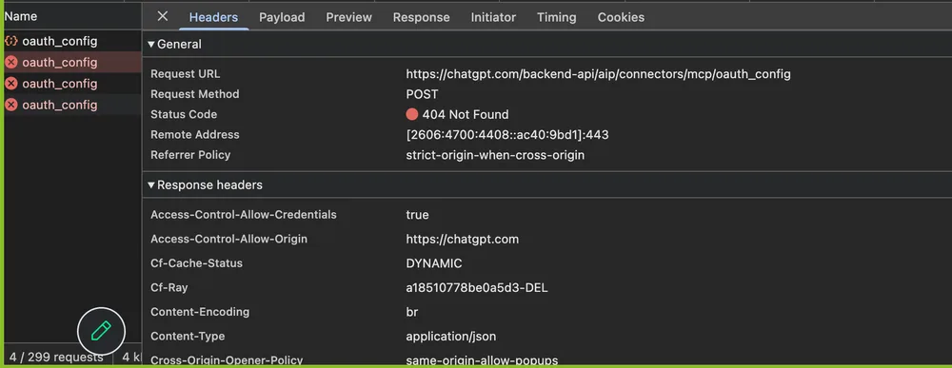Image resolution: width=952 pixels, height=368 pixels.
Task: Click the application/json content type value
Action: (451, 336)
